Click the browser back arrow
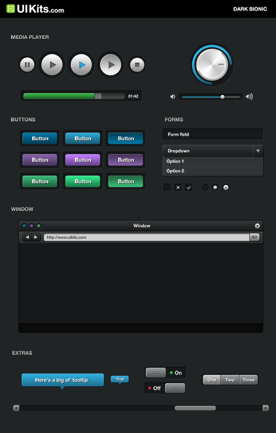 (27, 237)
